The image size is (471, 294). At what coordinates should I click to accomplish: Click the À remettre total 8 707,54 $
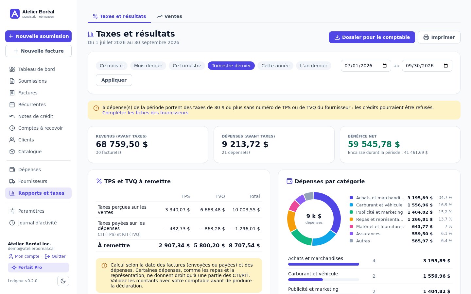tap(244, 245)
